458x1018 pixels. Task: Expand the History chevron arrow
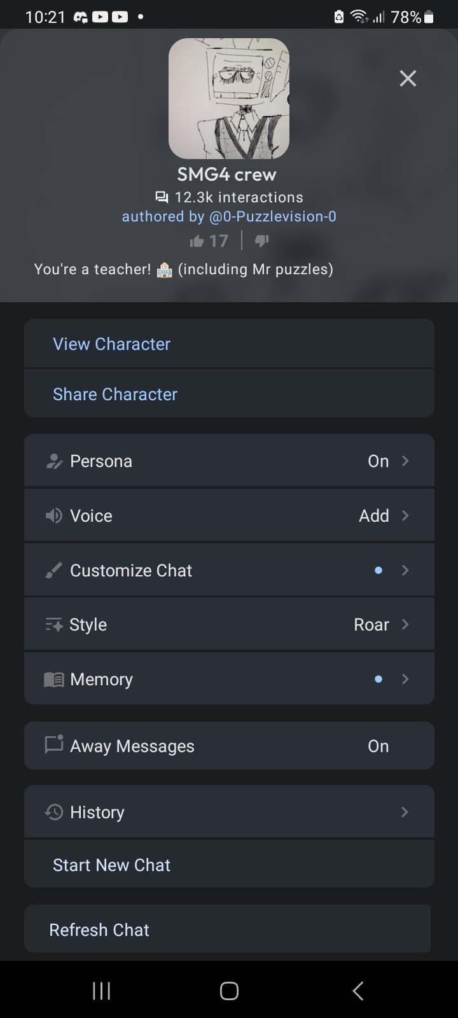[x=405, y=812]
